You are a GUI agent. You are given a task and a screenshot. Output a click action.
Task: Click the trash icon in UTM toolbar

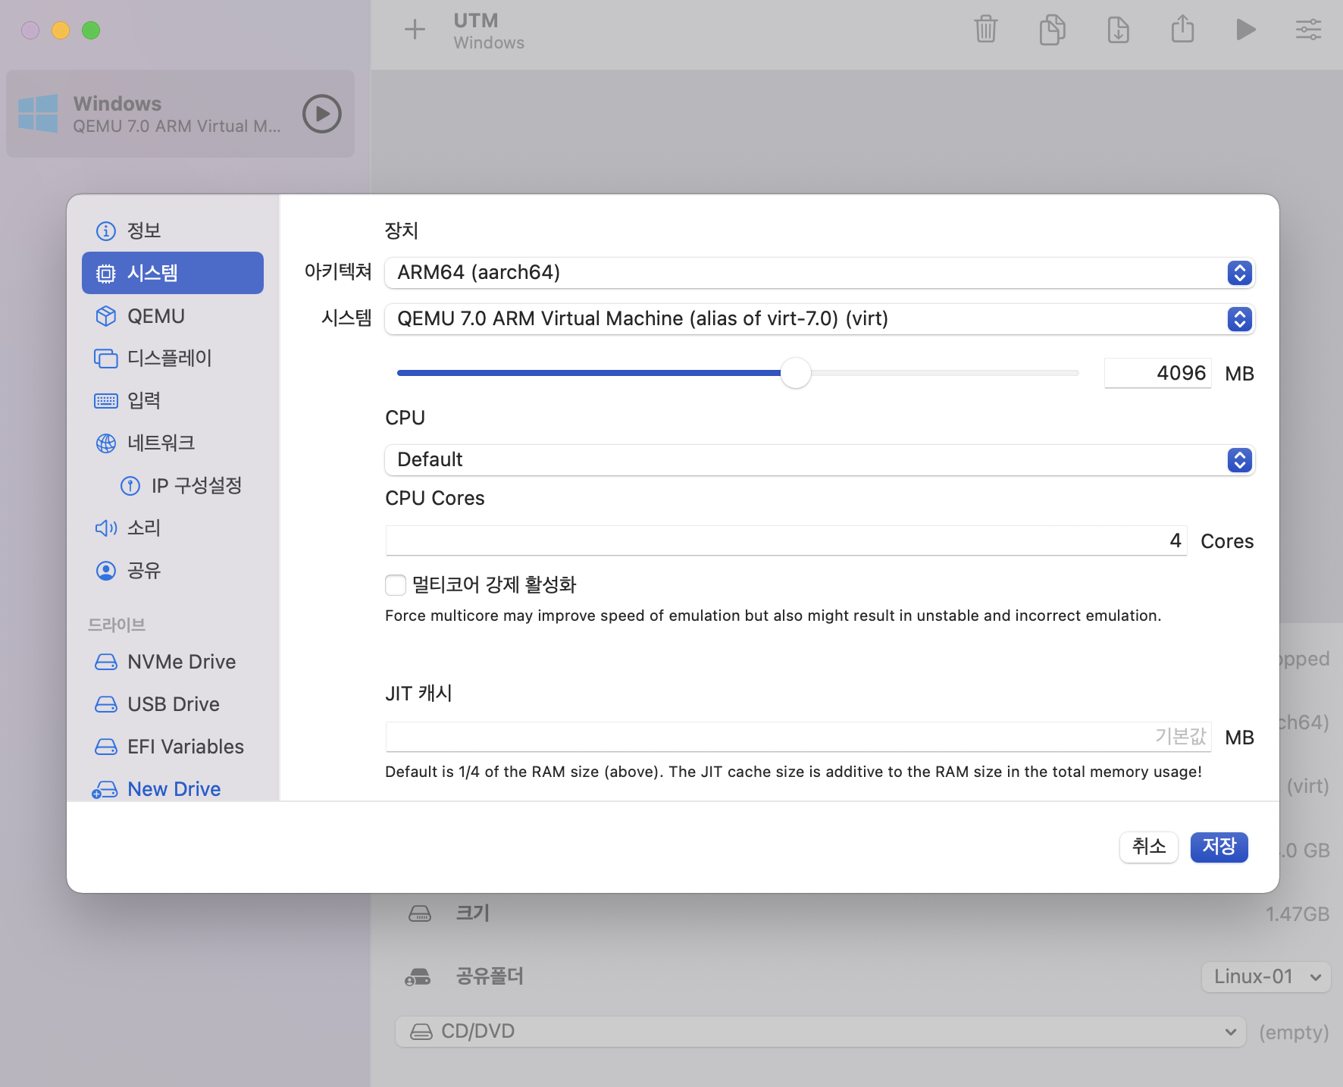coord(985,30)
